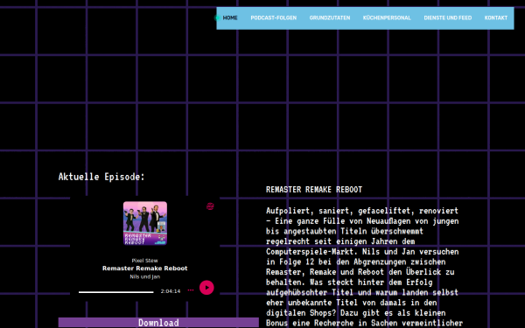Click the Nils und Jan author line
This screenshot has height=328, width=525.
[145, 276]
